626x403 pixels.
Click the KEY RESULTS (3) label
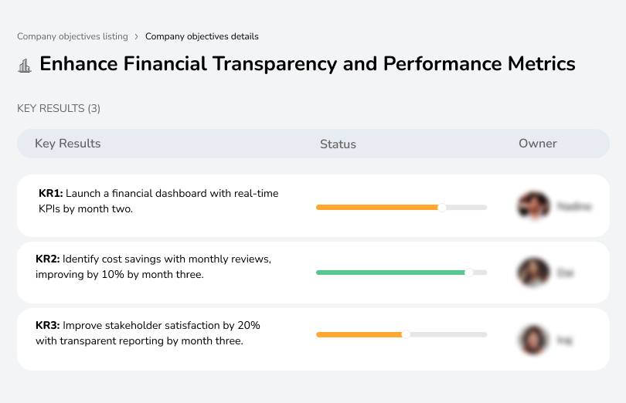pos(59,109)
